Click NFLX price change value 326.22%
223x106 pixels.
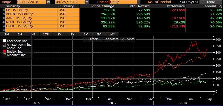(x=108, y=22)
